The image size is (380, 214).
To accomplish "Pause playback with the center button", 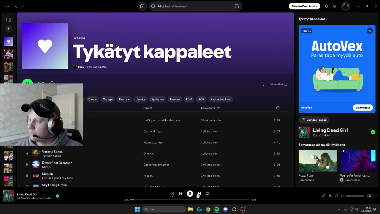I will [190, 194].
